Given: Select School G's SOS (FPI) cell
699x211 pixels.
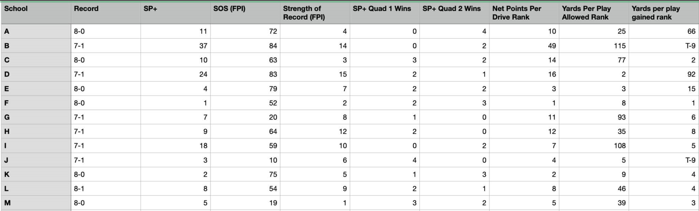Looking at the screenshot, I should (245, 117).
